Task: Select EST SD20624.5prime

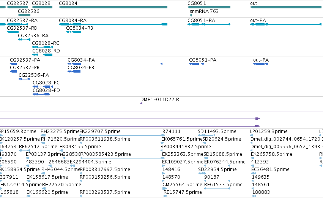Action: (x=222, y=139)
